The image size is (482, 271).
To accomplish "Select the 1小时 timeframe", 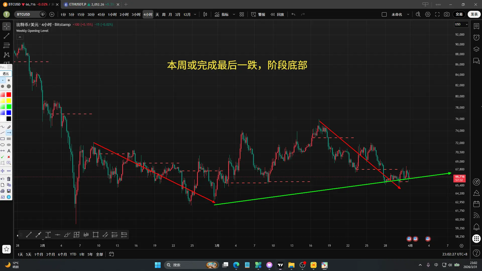I will tap(112, 15).
